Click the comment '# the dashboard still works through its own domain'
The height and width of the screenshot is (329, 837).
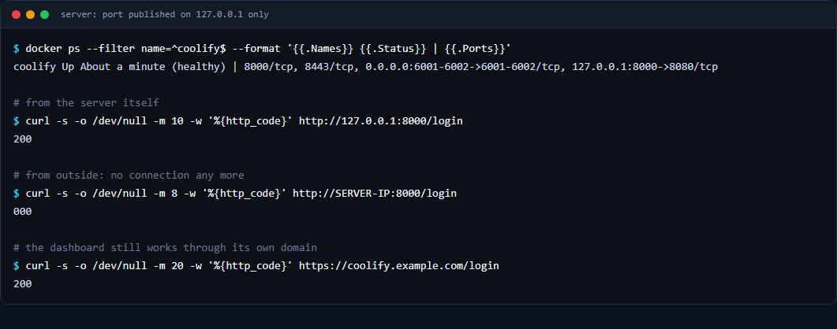(165, 248)
